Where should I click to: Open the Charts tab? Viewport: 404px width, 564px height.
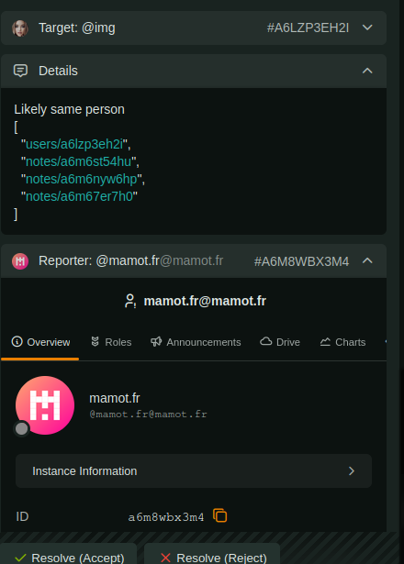coord(342,342)
